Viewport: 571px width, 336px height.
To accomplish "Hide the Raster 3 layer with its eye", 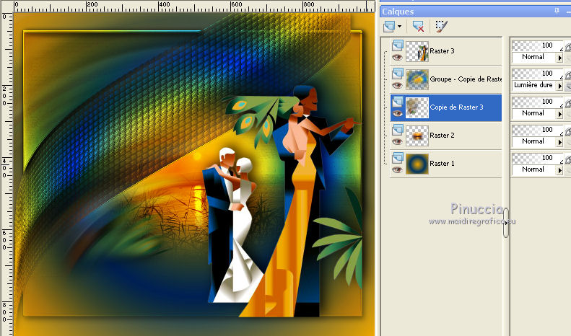I will 397,57.
